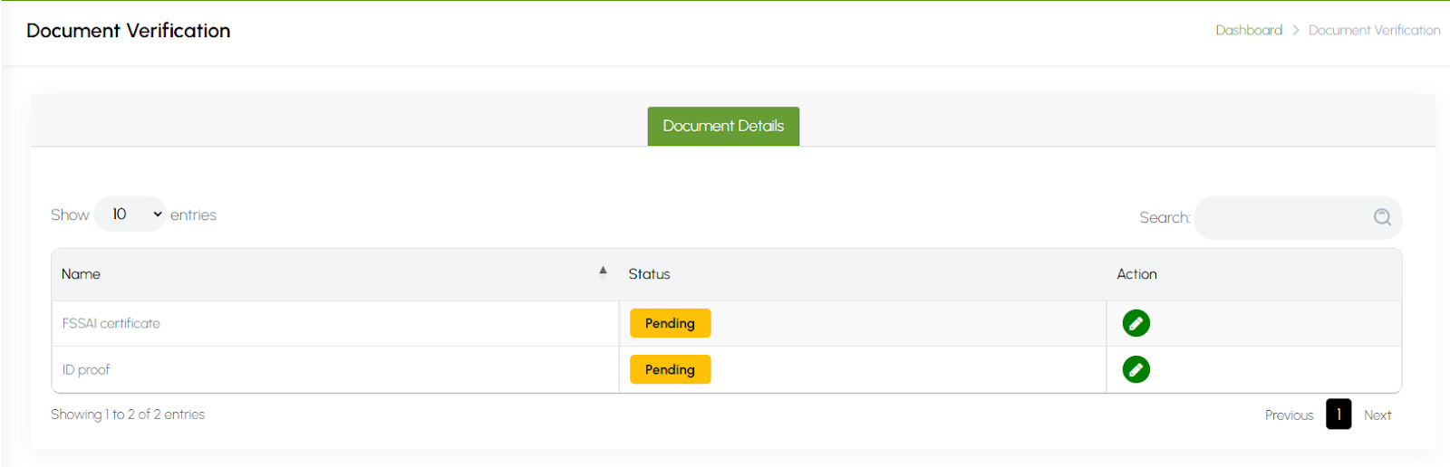Click the Document Verification page title
The width and height of the screenshot is (1450, 467).
tap(129, 31)
